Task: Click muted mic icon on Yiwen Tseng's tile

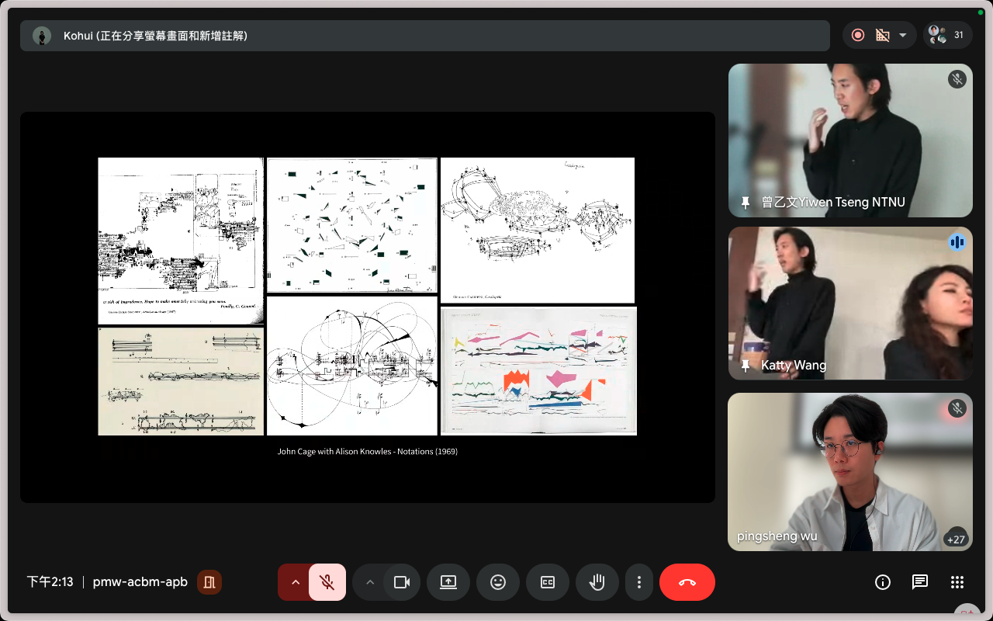Action: [x=957, y=79]
